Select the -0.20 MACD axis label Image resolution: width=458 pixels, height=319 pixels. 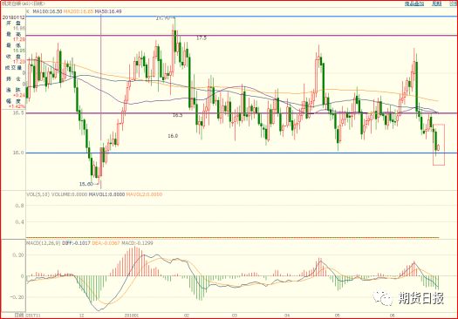[x=17, y=297]
